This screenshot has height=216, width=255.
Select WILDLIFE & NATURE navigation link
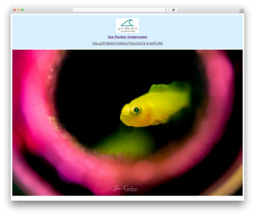pos(146,43)
